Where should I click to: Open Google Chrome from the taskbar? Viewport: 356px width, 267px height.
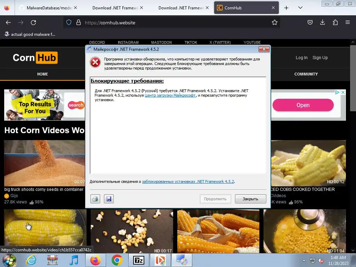(x=117, y=260)
